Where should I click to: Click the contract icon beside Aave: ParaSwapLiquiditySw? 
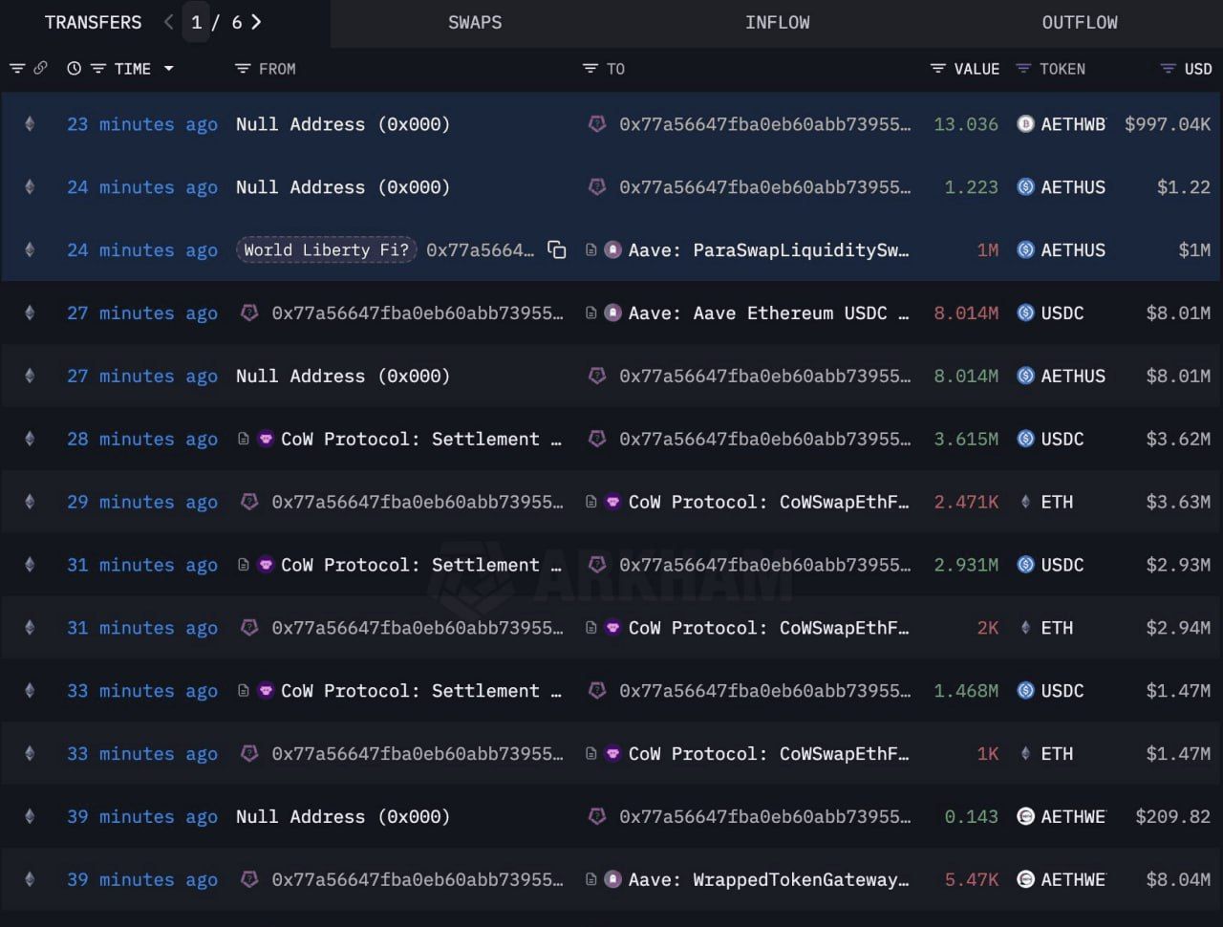click(591, 250)
